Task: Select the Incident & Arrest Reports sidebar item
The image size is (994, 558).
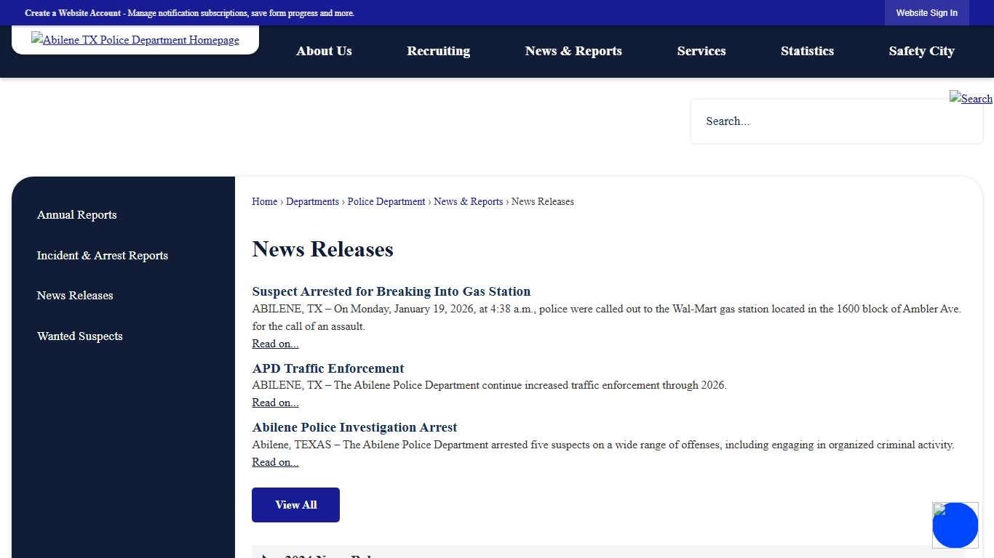Action: click(x=102, y=255)
